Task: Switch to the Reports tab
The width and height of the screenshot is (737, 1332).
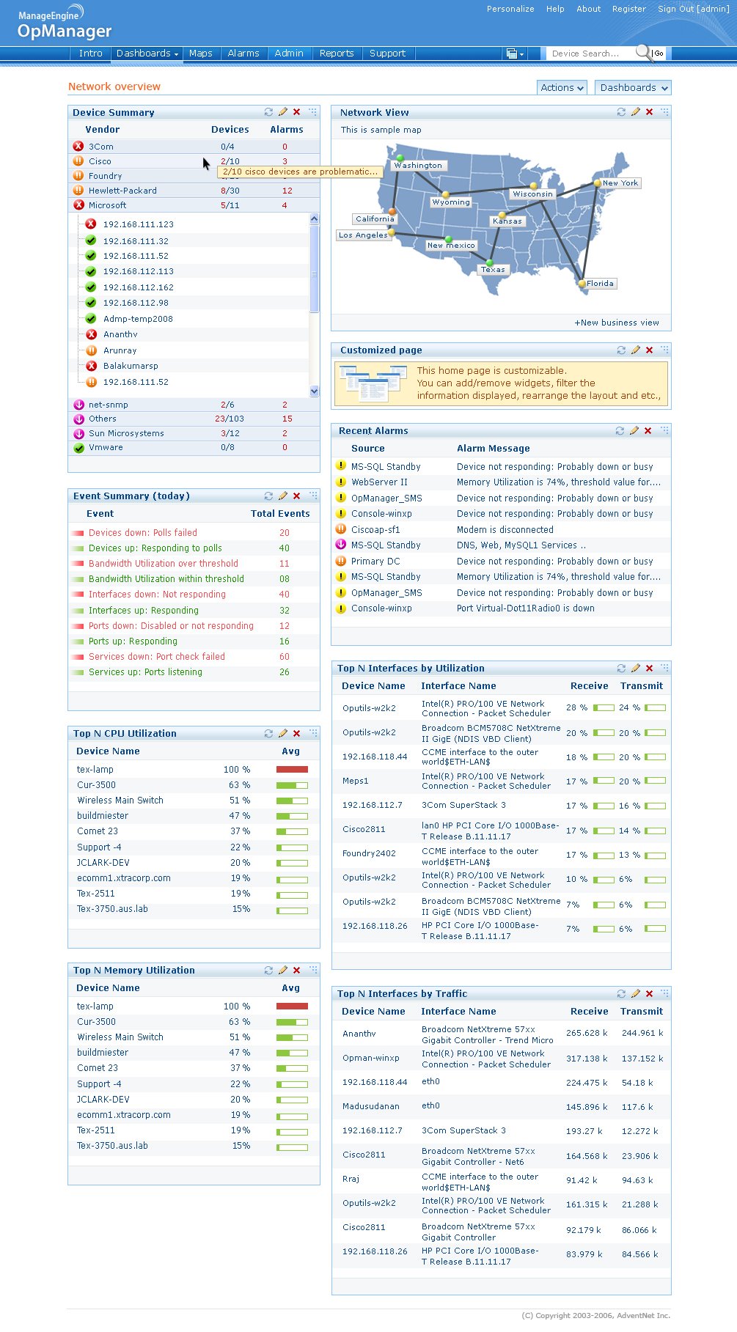Action: click(336, 54)
